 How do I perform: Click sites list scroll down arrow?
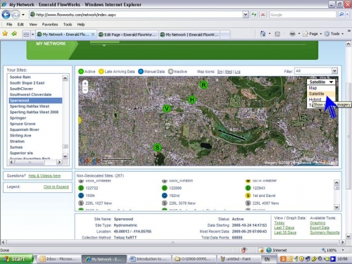tap(65, 156)
